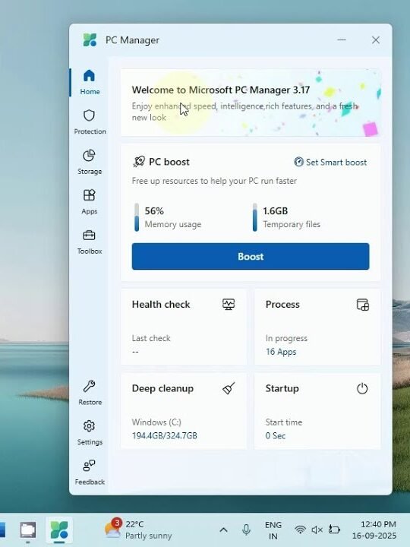Image resolution: width=410 pixels, height=547 pixels.
Task: Open Set Smart boost link
Action: coord(330,162)
